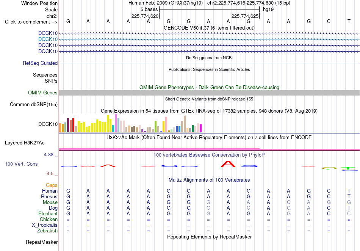Click 'Publications: Sequences in Scientific Articles' title
Image resolution: width=360 pixels, height=251 pixels.
pyautogui.click(x=209, y=70)
